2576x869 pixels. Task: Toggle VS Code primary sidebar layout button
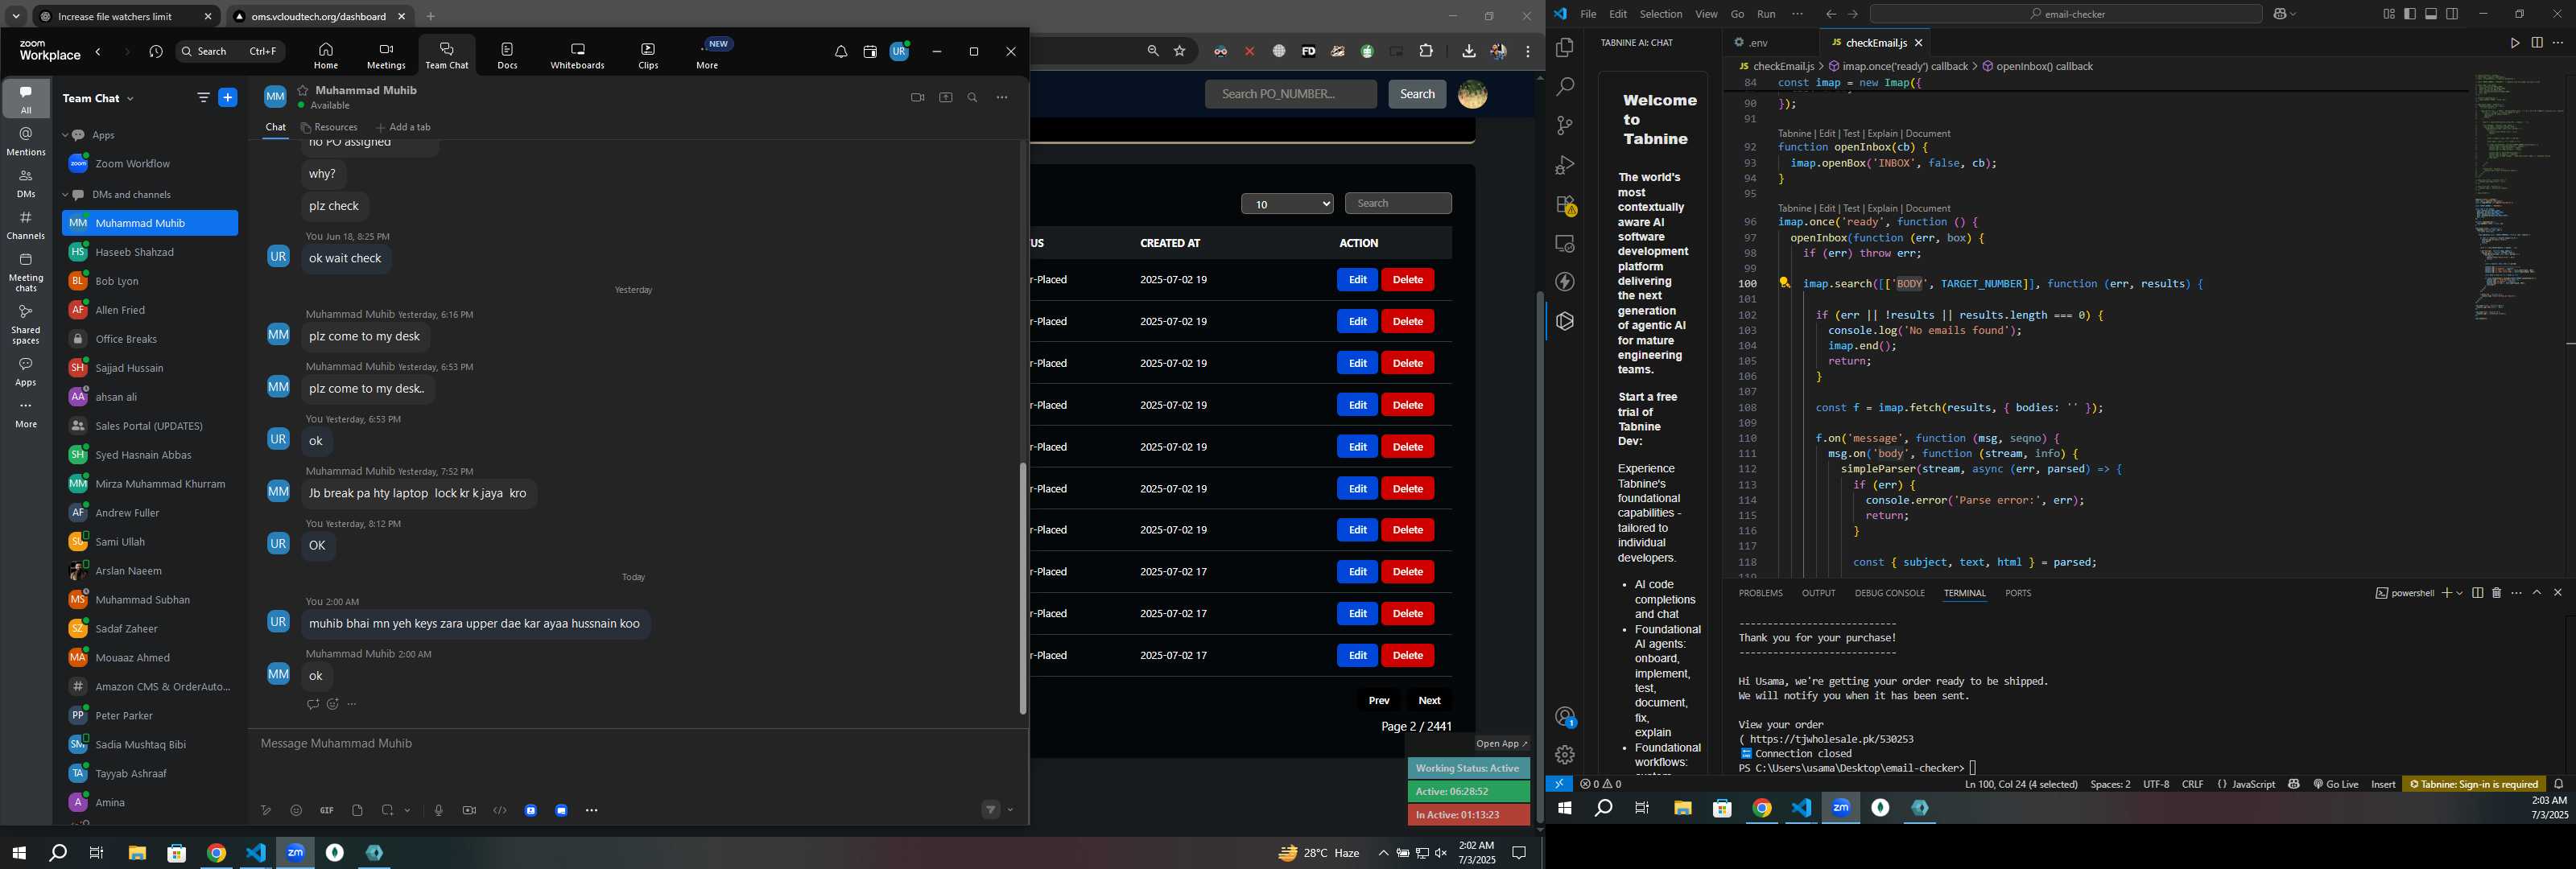[2410, 14]
